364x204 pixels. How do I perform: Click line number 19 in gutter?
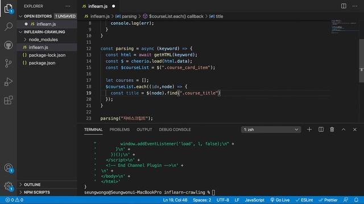coord(89,93)
